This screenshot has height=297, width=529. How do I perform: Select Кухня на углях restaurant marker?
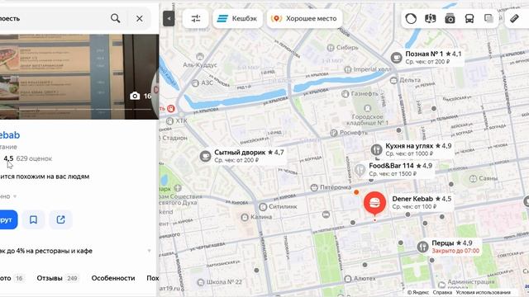point(376,149)
